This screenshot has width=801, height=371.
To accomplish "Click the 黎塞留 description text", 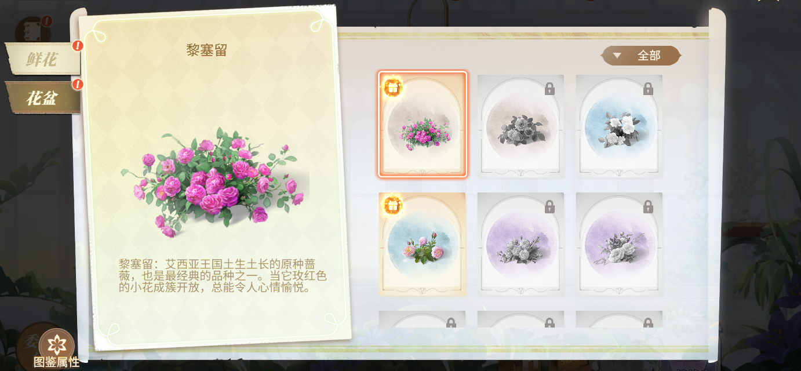I will click(x=223, y=275).
